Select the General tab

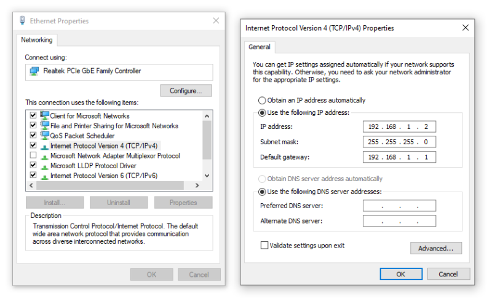[x=260, y=47]
